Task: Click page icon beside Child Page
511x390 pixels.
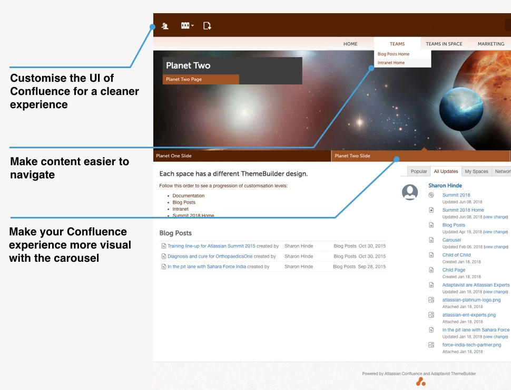Action: 431,270
